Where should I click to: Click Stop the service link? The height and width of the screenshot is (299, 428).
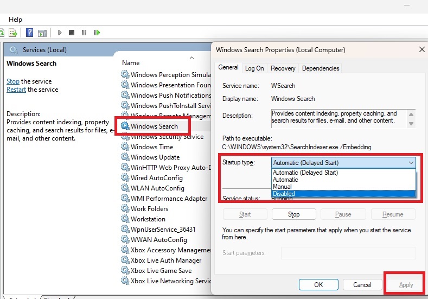(x=13, y=81)
